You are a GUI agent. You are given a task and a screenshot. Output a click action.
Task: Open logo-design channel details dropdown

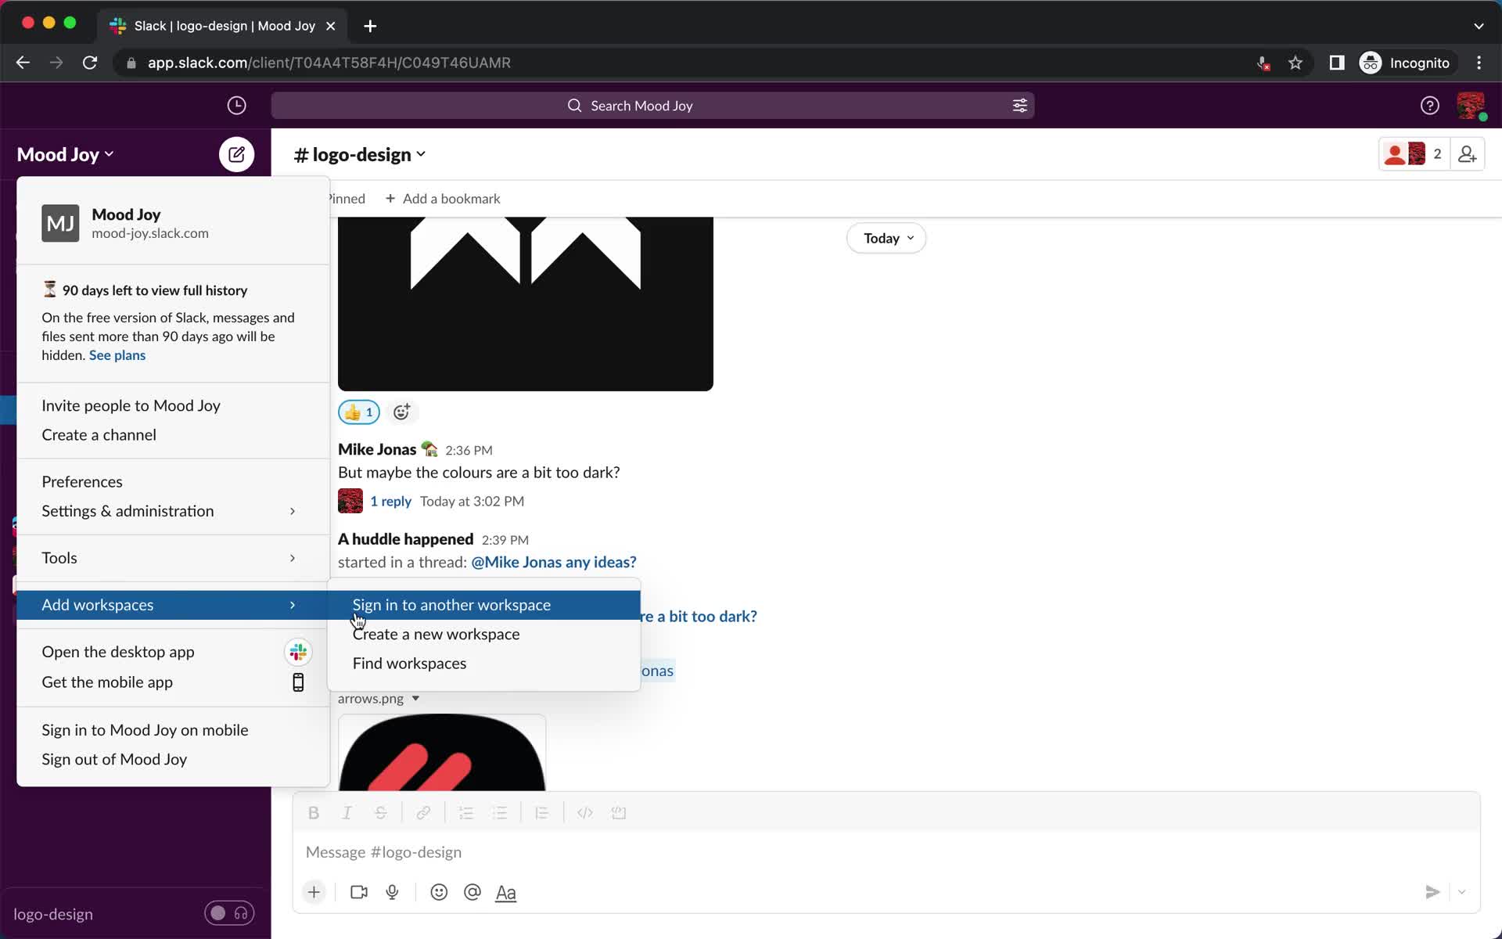(x=361, y=155)
